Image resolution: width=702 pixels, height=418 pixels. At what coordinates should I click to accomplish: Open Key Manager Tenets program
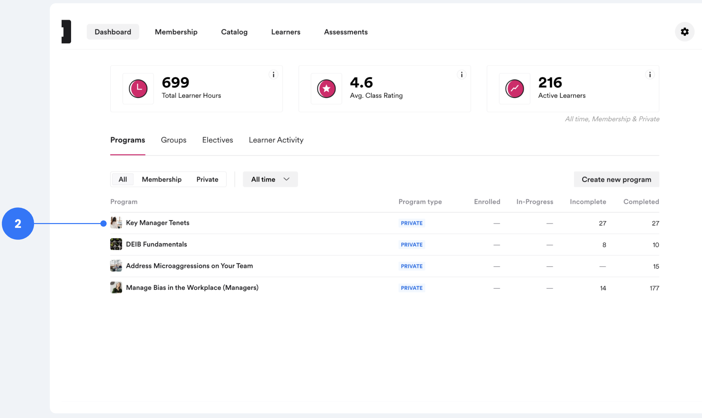(158, 223)
